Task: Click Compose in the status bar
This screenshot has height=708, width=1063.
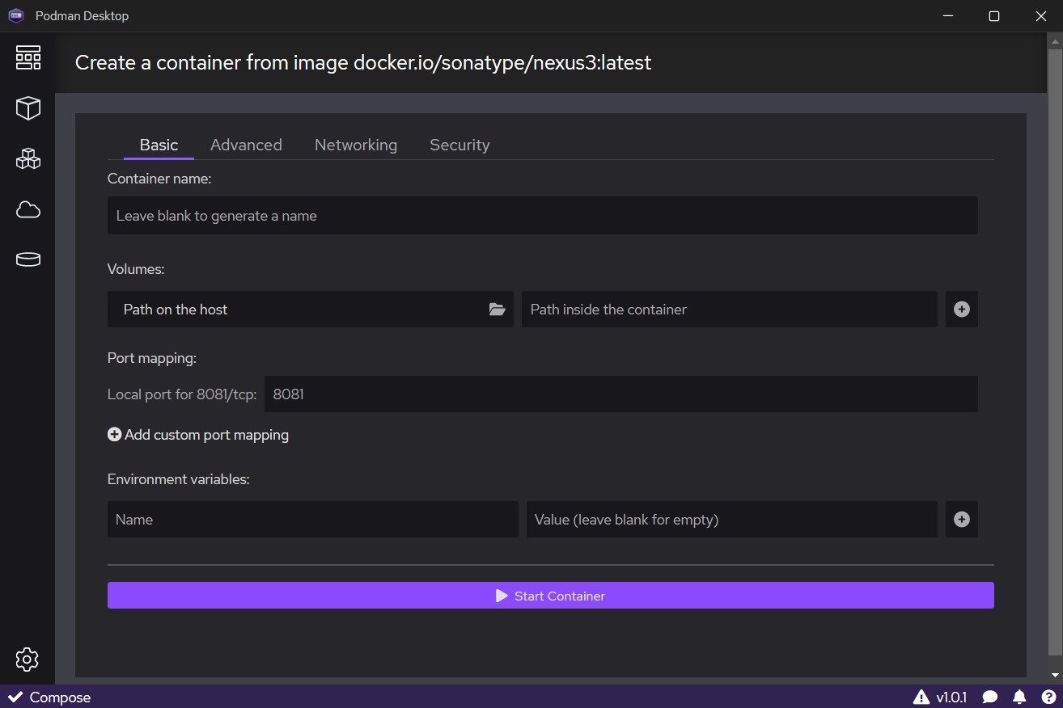Action: 50,697
